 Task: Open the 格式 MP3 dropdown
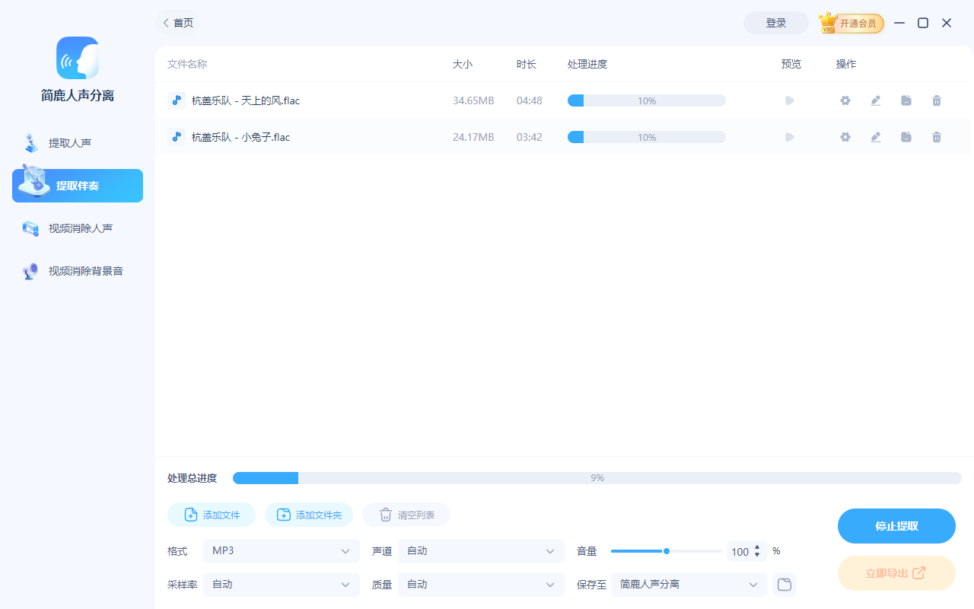[281, 550]
